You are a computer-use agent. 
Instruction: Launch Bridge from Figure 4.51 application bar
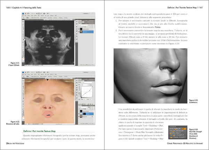click(x=25, y=14)
